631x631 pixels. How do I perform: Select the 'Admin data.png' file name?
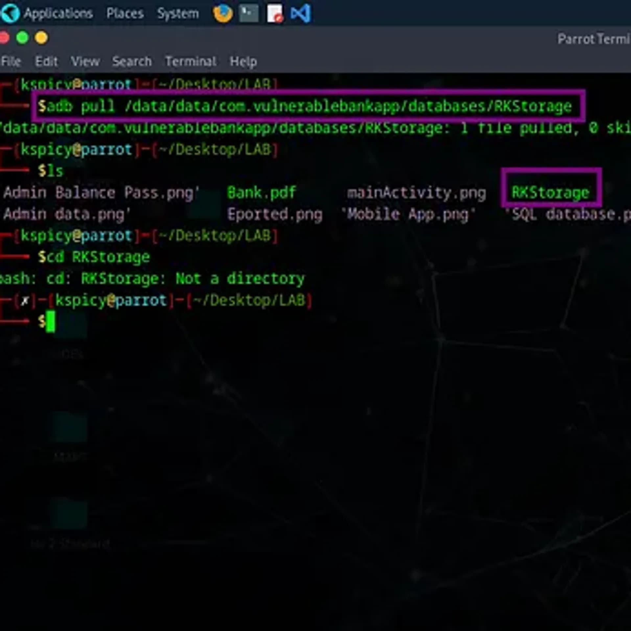67,214
